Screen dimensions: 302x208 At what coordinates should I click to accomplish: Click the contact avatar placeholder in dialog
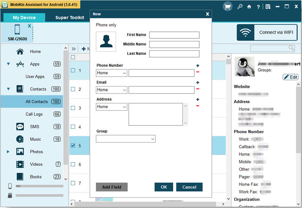point(106,42)
